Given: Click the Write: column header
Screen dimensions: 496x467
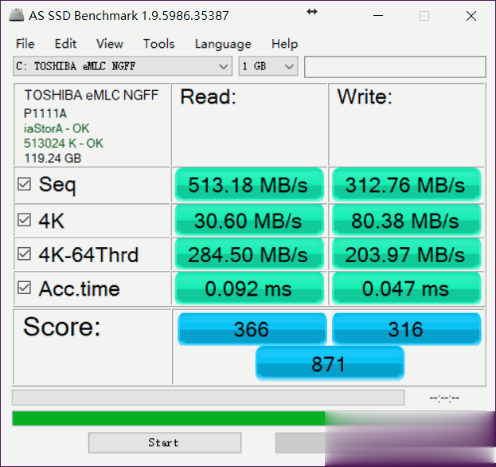Looking at the screenshot, I should pyautogui.click(x=365, y=96).
